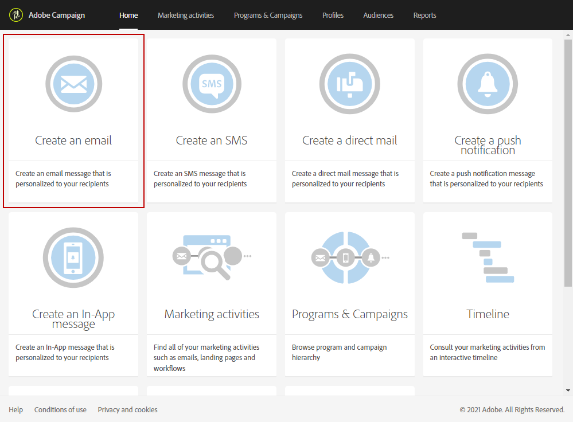Click the circular Programs & Campaigns icon
Viewport: 573px width, 422px height.
click(x=350, y=257)
